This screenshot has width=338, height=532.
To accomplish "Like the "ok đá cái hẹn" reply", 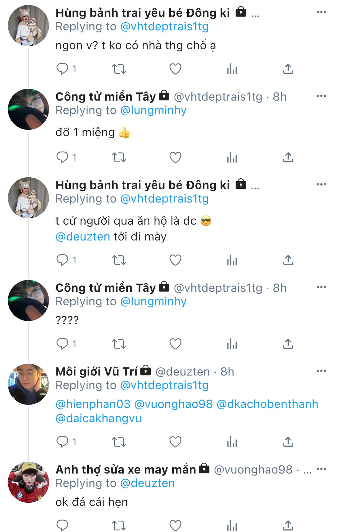I will 175,525.
